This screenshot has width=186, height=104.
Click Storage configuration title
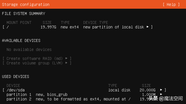pos(26,5)
